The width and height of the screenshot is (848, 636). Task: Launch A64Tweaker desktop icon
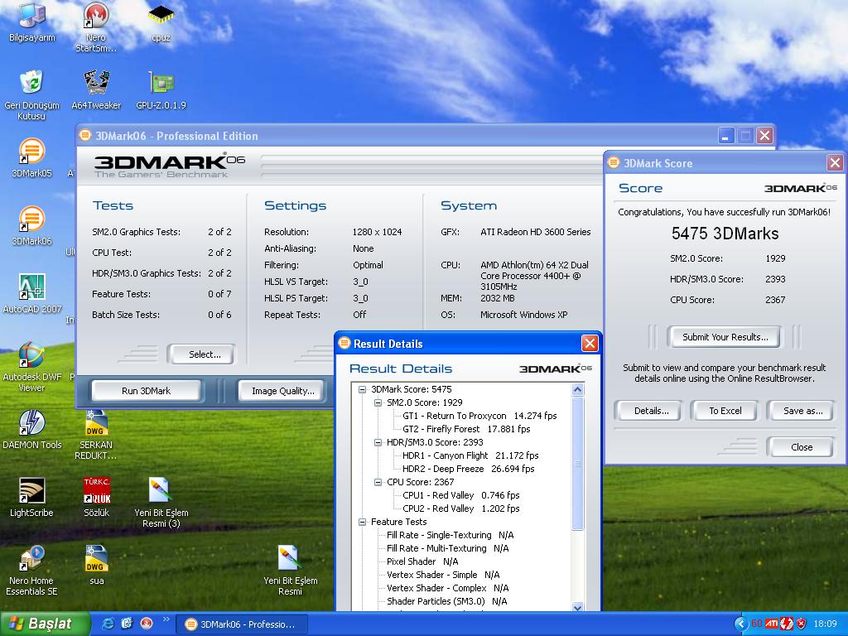pos(96,89)
